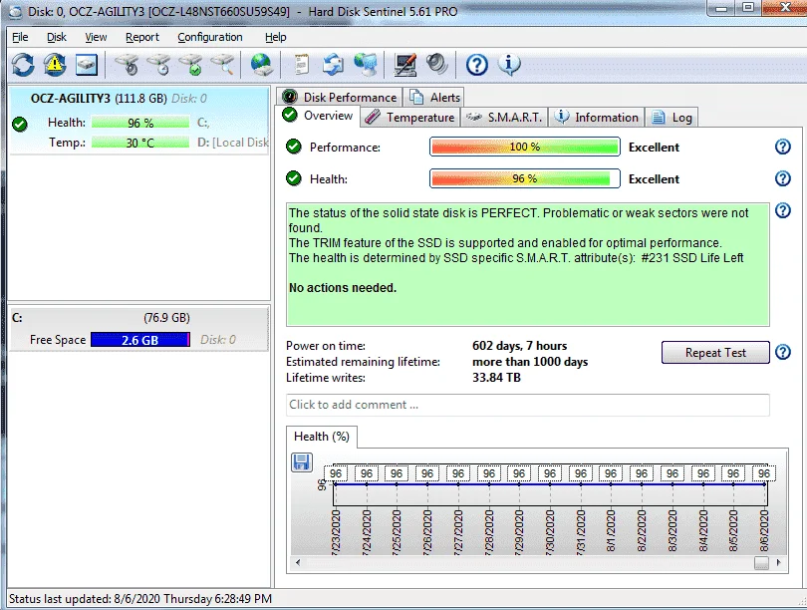Image resolution: width=807 pixels, height=610 pixels.
Task: Click help icon next to Health rating
Action: click(783, 178)
